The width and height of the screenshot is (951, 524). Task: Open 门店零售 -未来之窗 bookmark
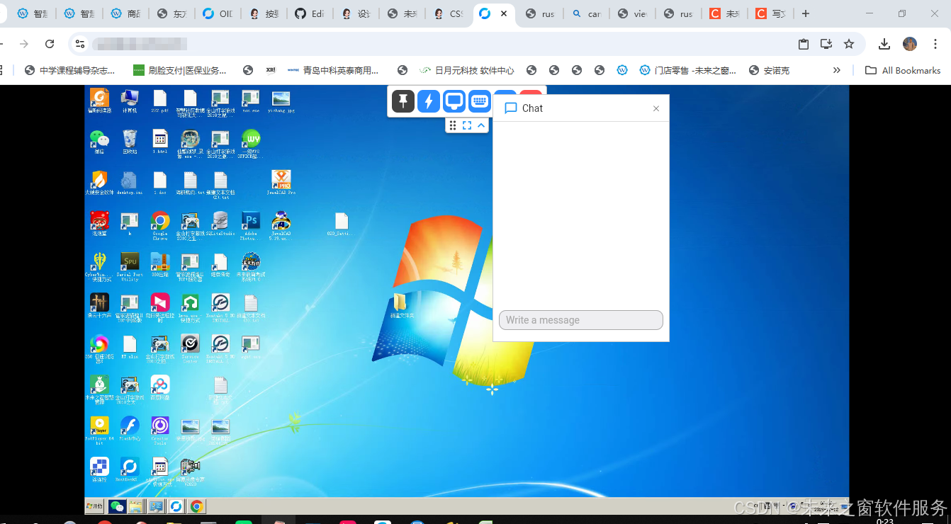coord(687,70)
